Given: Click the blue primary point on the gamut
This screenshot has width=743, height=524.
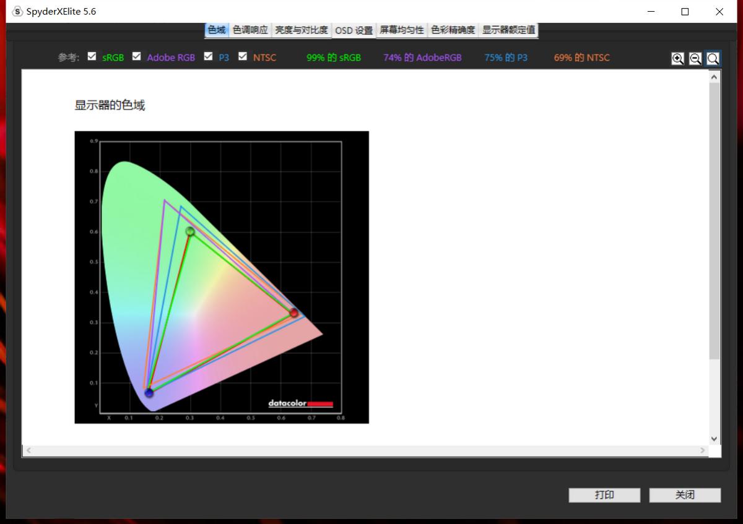Looking at the screenshot, I should tap(150, 392).
